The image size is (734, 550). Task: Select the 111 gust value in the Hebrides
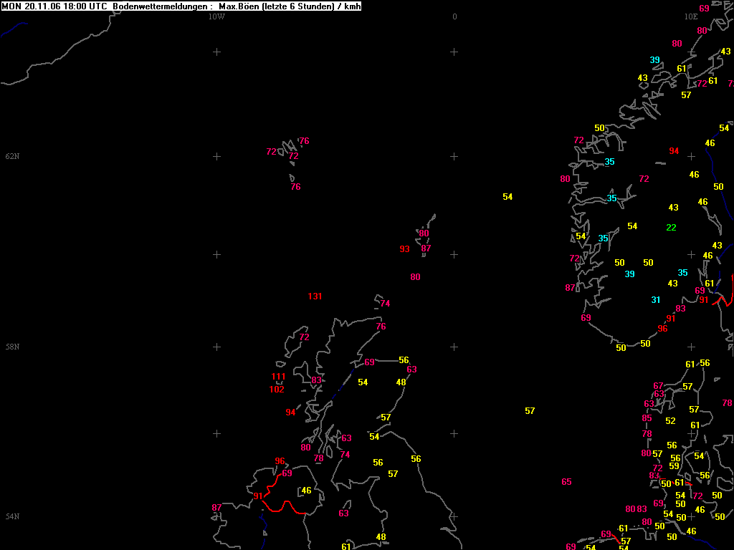click(x=279, y=377)
